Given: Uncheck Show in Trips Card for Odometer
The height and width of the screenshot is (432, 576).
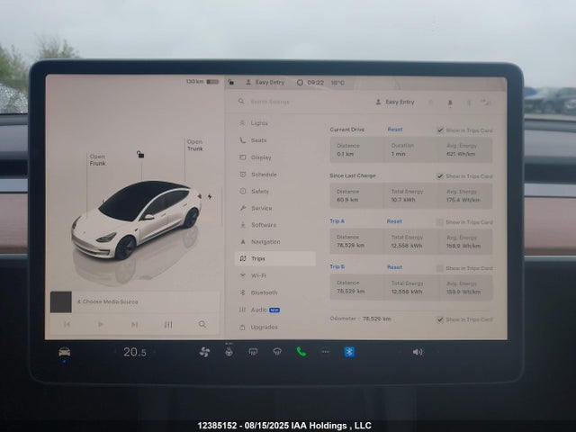Looking at the screenshot, I should tap(440, 319).
